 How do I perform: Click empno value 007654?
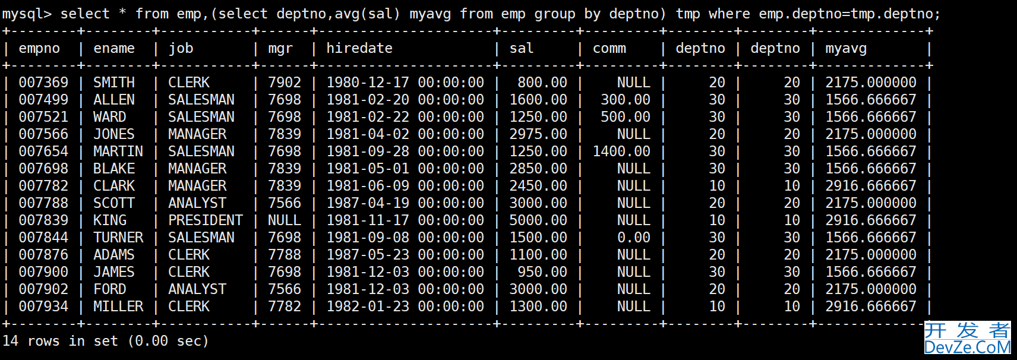(43, 151)
